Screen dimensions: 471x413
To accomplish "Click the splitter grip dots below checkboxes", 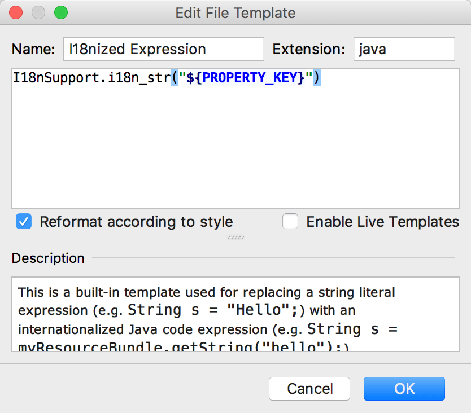I will pos(236,238).
